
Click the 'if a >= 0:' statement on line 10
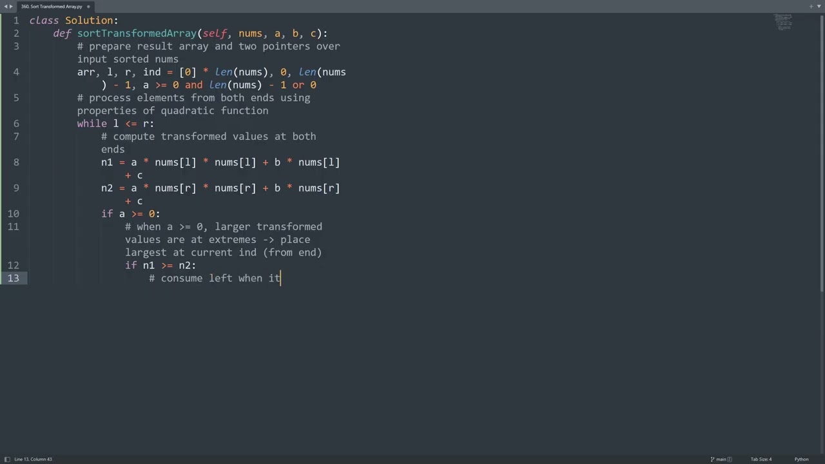click(x=131, y=213)
